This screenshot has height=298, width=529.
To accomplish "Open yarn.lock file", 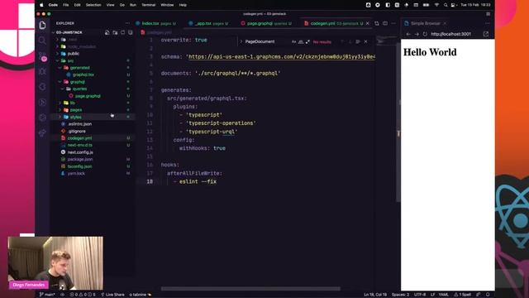I will click(x=76, y=173).
